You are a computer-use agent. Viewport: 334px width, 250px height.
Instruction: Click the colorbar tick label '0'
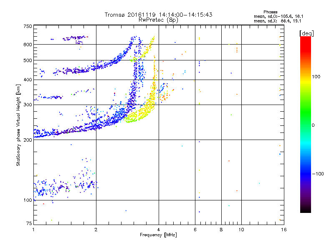tap(313, 125)
